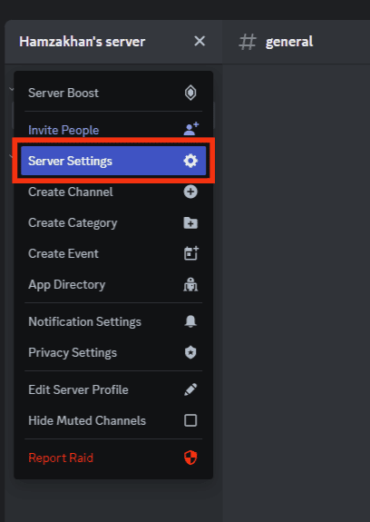Viewport: 370px width, 522px height.
Task: Click the Create Channel plus circle icon
Action: coord(190,192)
